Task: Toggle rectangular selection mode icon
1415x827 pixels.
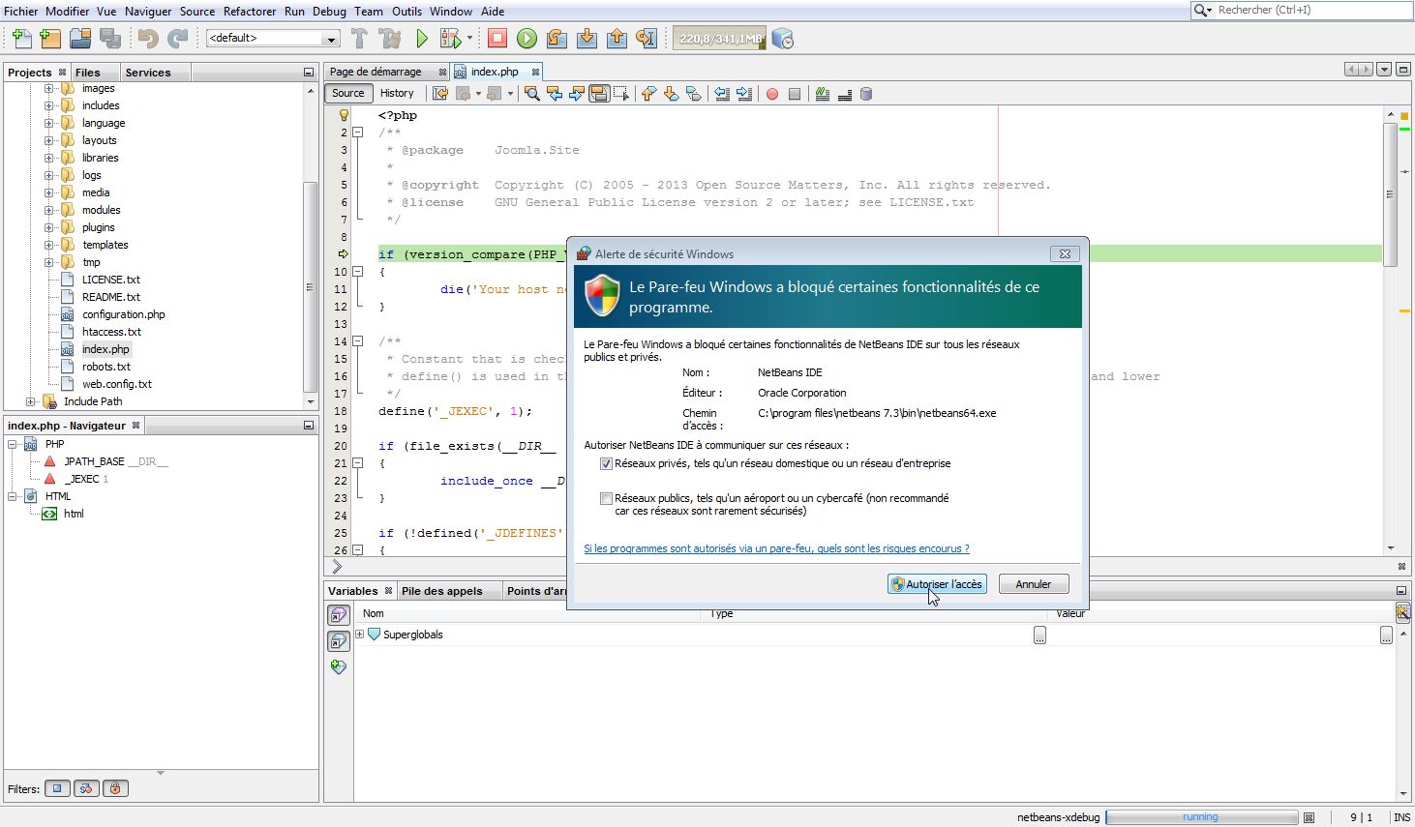Action: click(x=621, y=94)
